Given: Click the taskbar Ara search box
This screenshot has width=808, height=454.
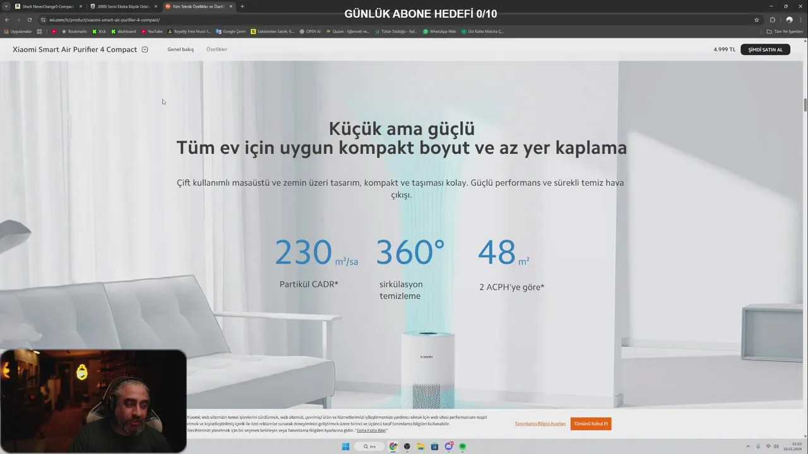Looking at the screenshot, I should tap(369, 446).
